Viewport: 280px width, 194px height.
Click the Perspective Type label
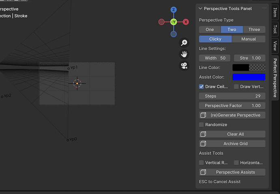click(x=216, y=20)
